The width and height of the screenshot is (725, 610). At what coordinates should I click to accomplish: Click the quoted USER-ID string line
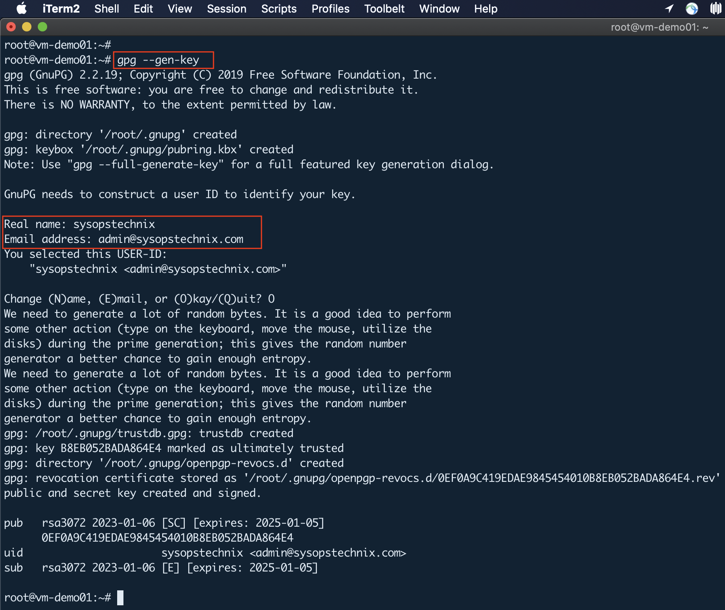[x=158, y=269]
